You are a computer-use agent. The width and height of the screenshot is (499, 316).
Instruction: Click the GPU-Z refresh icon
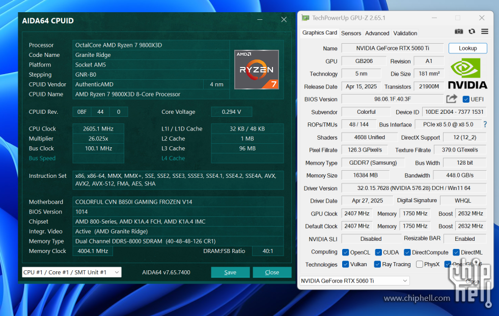[472, 31]
